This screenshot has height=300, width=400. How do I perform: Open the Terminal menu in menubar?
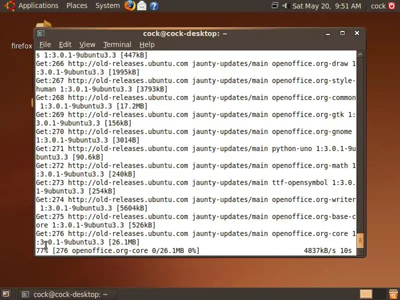pyautogui.click(x=117, y=44)
